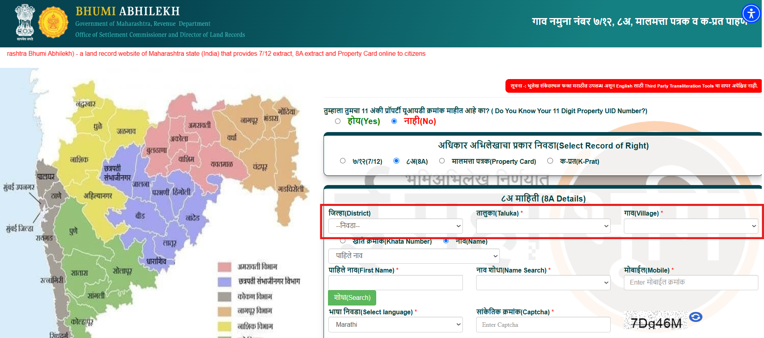This screenshot has height=338, width=764.
Task: Choose the क-प्रत(K-Prat) record type
Action: (x=550, y=161)
